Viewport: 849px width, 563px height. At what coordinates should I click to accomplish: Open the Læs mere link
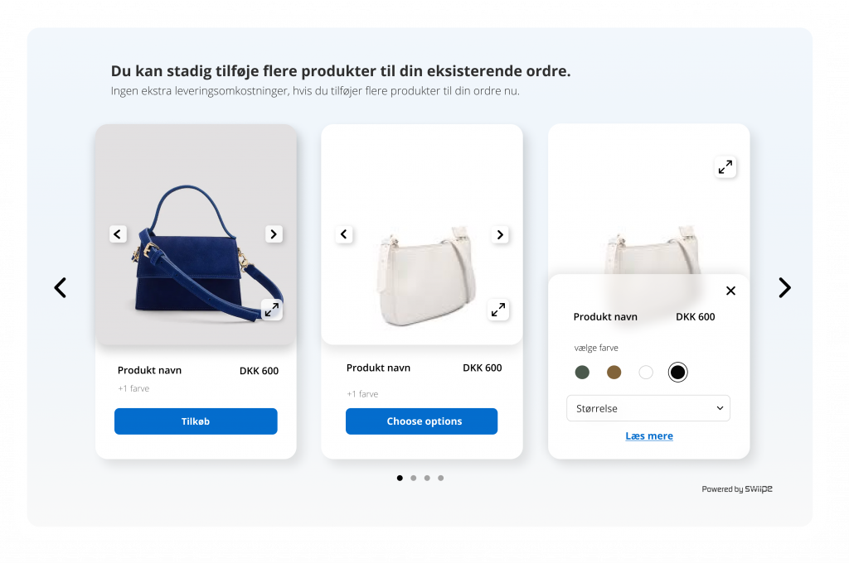(x=649, y=435)
